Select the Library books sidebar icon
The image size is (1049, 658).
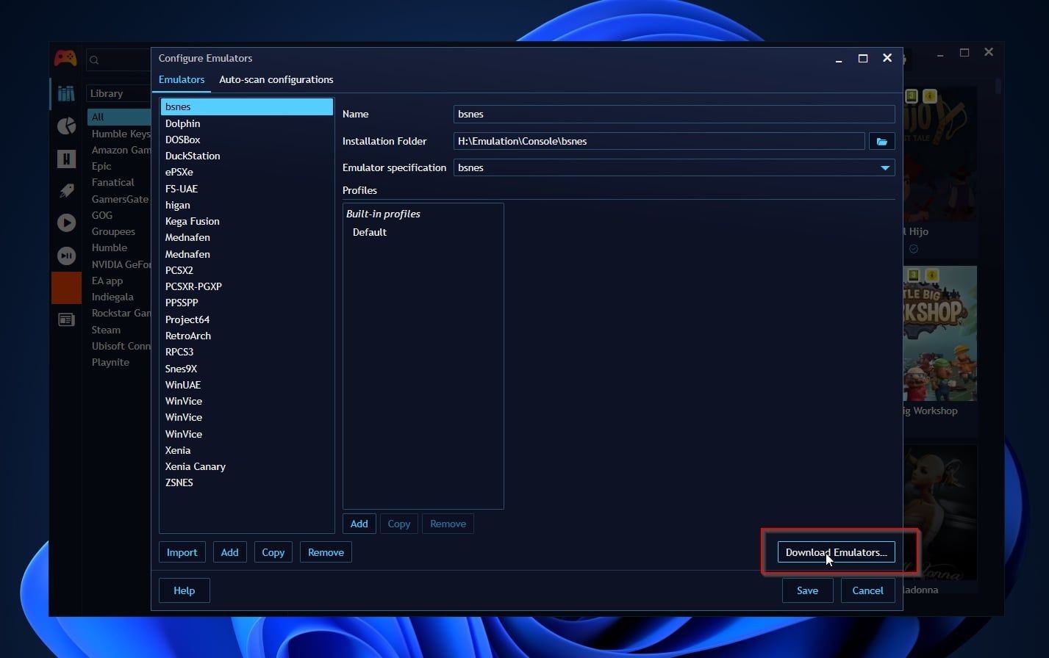pyautogui.click(x=66, y=93)
